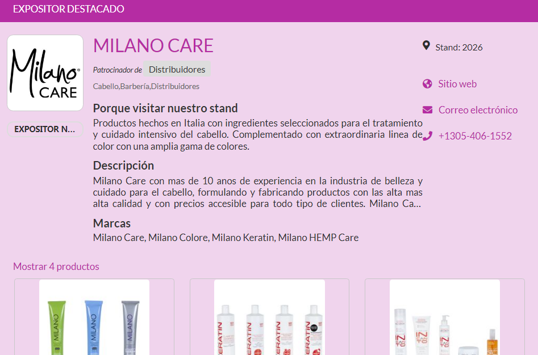The width and height of the screenshot is (538, 355).
Task: Click the stand location pin icon
Action: 426,45
